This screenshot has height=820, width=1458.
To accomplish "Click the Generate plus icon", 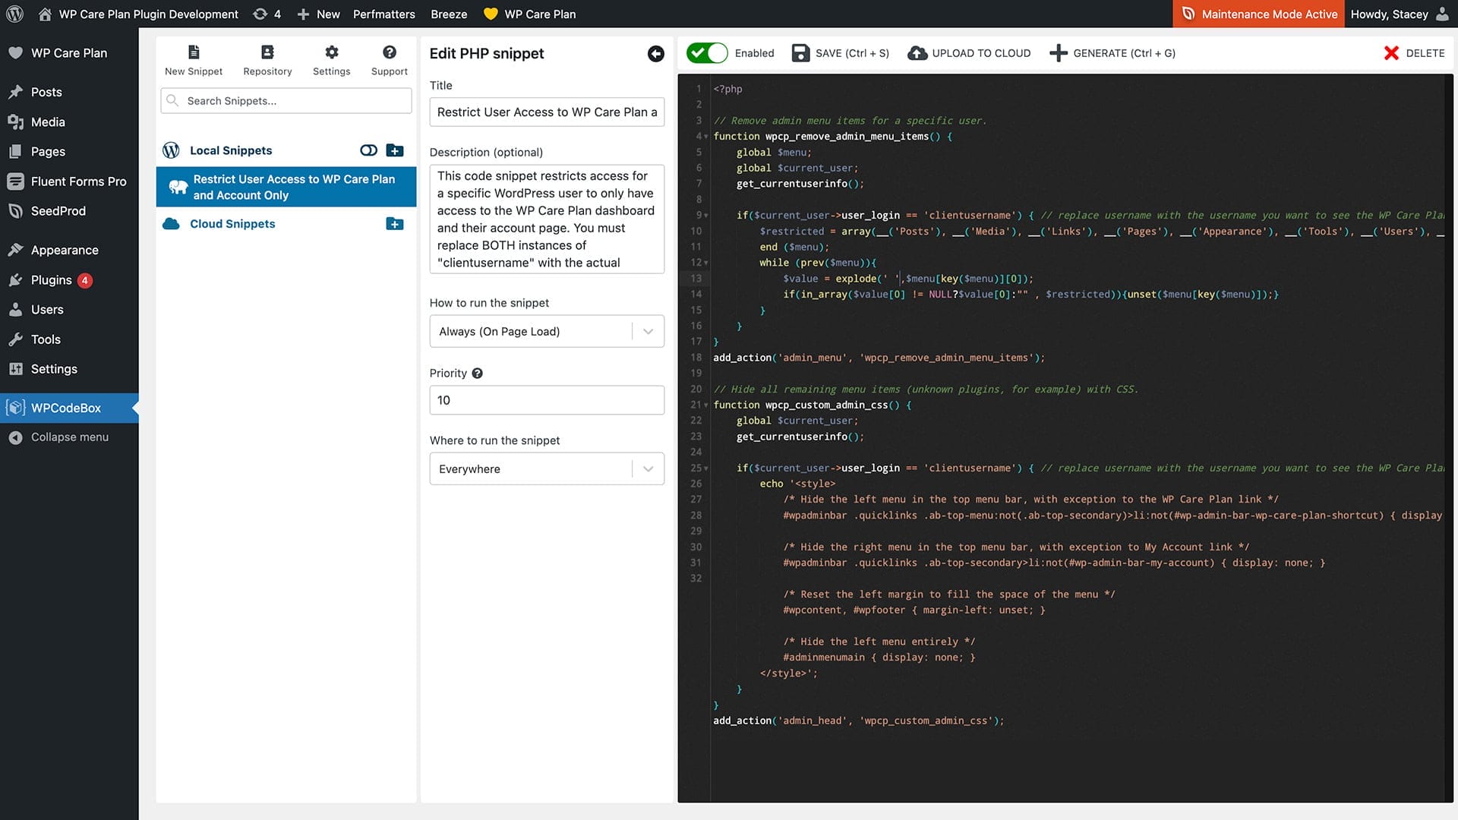I will pyautogui.click(x=1058, y=53).
